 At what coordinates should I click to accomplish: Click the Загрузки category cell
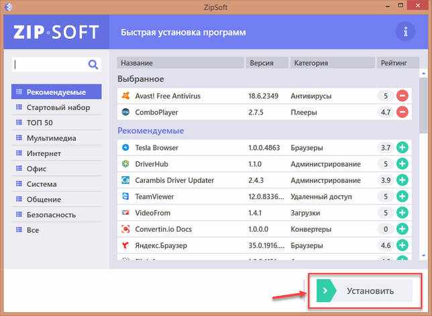[305, 213]
